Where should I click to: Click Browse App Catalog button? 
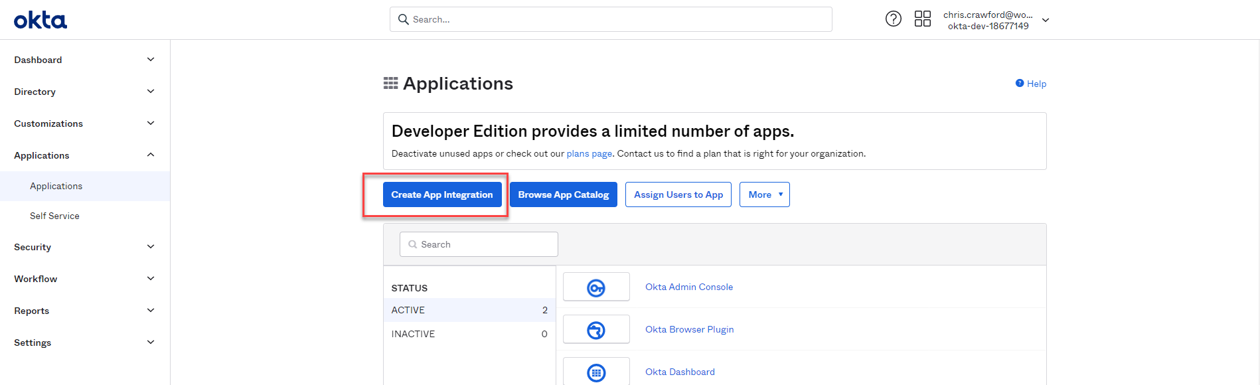564,194
